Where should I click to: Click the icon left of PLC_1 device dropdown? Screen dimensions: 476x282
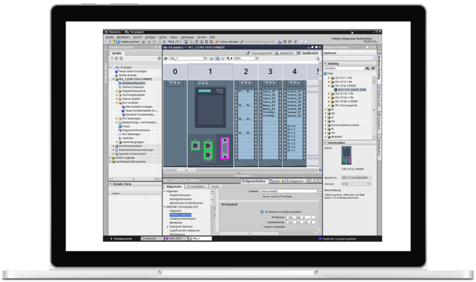point(166,58)
